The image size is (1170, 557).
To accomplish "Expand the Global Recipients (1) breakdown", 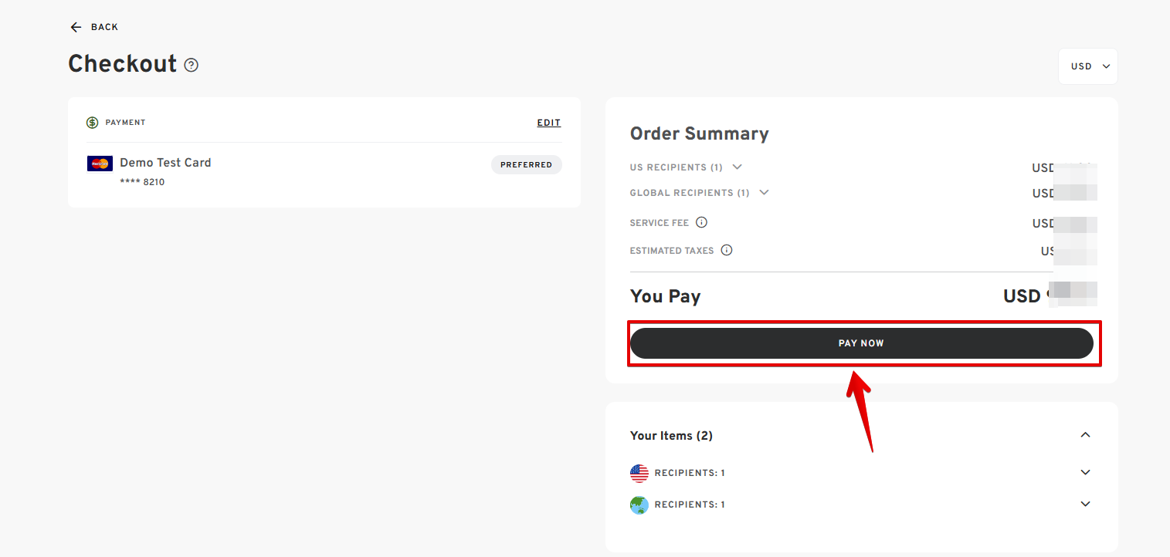I will [x=764, y=192].
